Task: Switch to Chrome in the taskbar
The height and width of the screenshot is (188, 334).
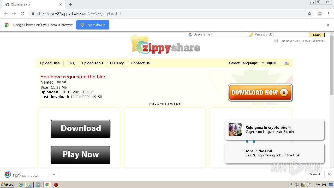Action: click(x=47, y=185)
